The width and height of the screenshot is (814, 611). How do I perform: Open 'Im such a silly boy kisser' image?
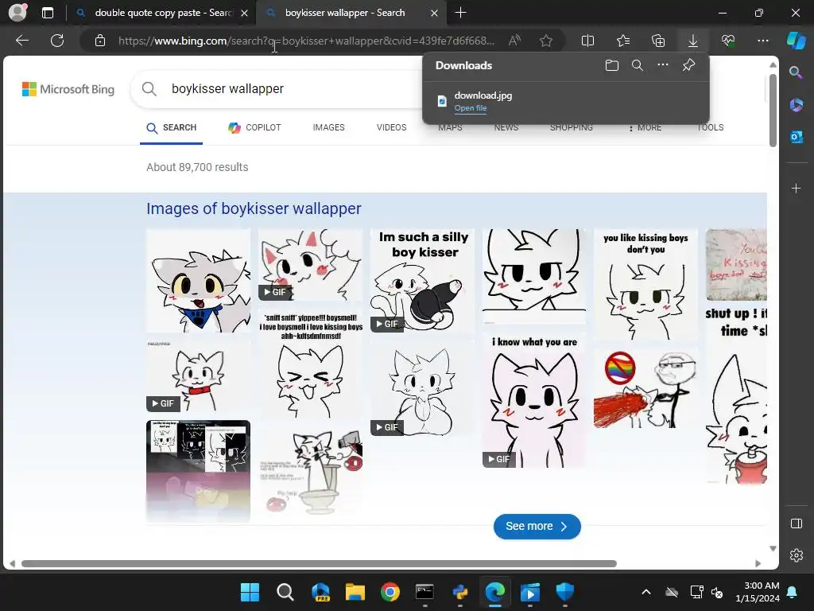click(x=422, y=281)
